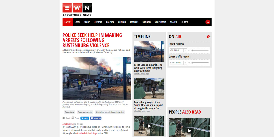Click the Email envelope icon

coord(64,118)
